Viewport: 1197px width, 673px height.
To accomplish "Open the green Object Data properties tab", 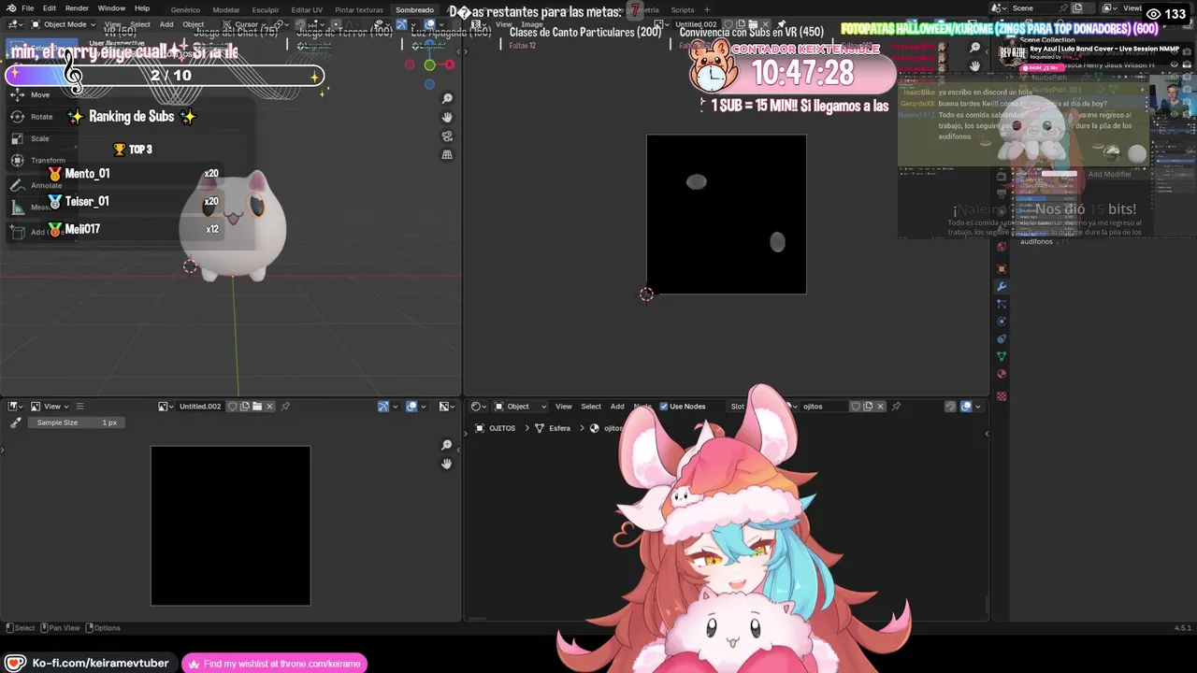I will (x=1002, y=356).
